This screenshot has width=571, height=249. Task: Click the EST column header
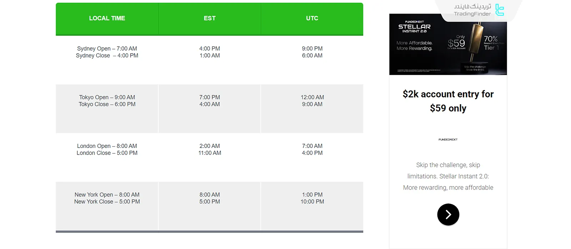[x=209, y=18]
